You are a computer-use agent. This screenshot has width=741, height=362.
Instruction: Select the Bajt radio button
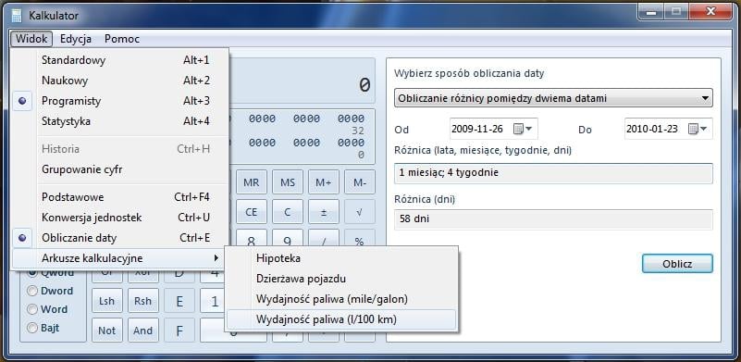click(43, 328)
